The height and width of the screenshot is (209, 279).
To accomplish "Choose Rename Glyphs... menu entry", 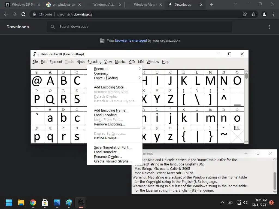I will pos(115,156).
